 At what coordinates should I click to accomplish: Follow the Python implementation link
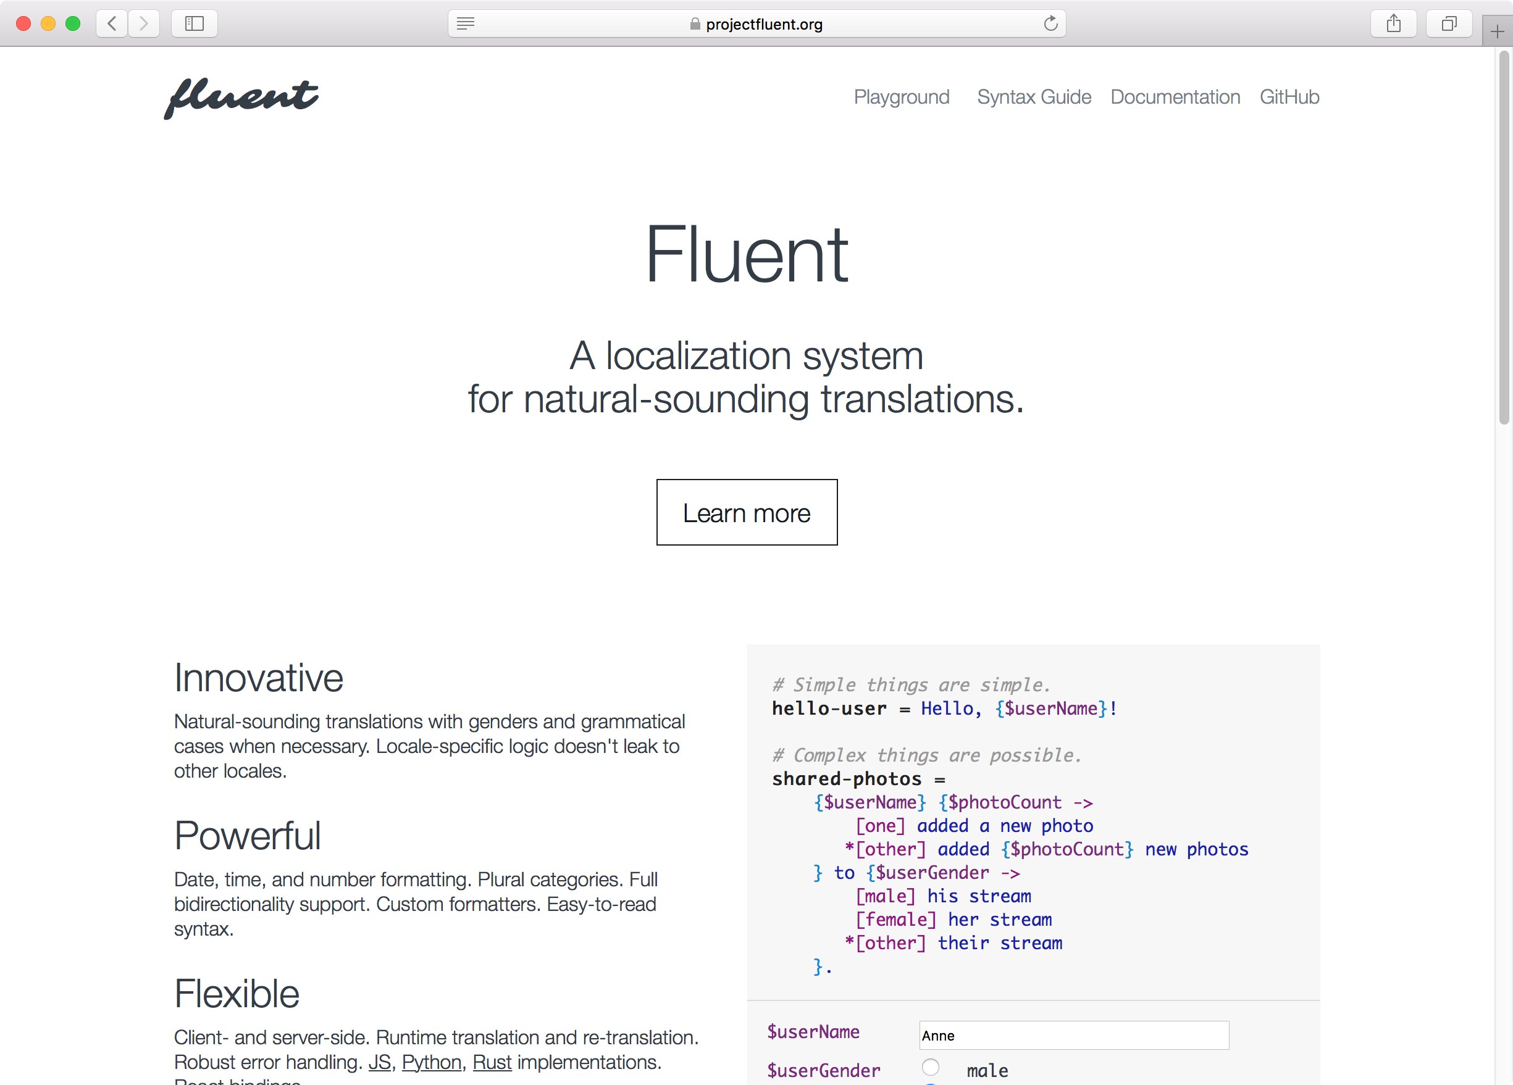point(432,1062)
